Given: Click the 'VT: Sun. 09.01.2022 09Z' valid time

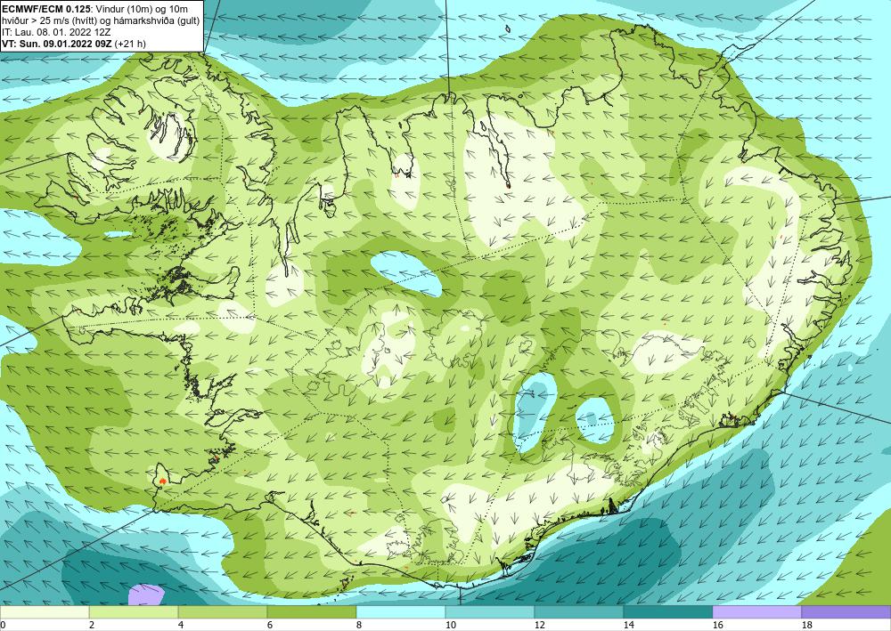Looking at the screenshot, I should [57, 44].
